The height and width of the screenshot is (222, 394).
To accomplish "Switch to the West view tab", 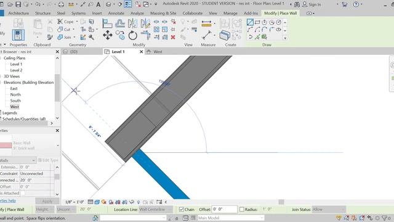I will (x=158, y=52).
